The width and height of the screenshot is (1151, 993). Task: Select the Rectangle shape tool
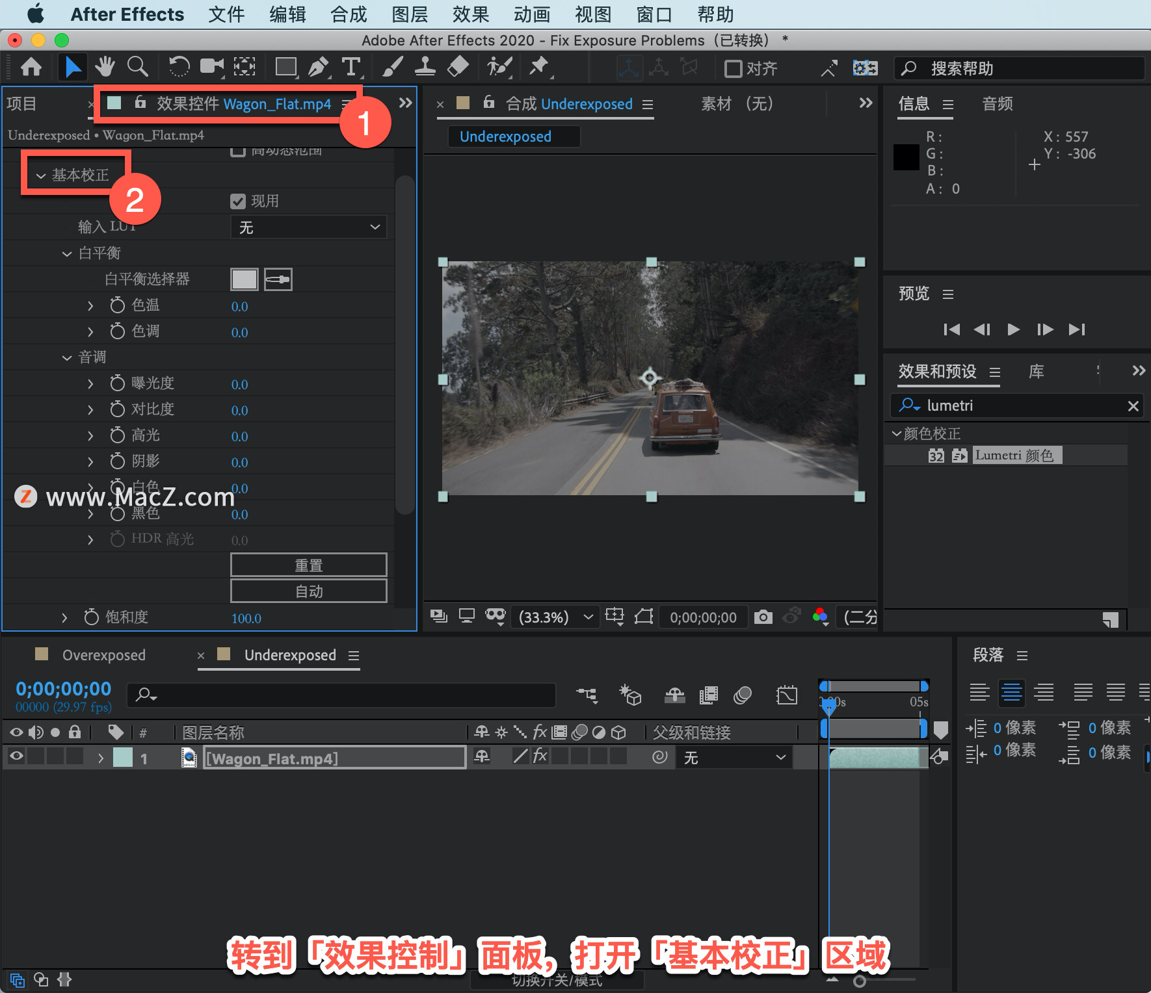[286, 67]
